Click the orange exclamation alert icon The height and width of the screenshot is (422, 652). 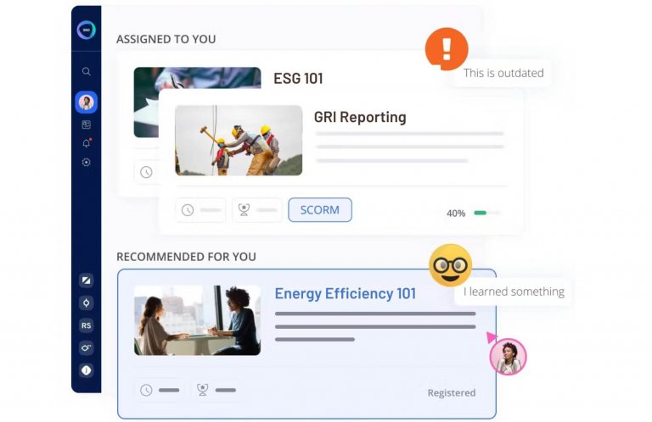[447, 49]
